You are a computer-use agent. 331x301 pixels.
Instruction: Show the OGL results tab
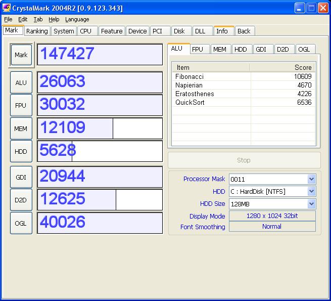tap(304, 49)
